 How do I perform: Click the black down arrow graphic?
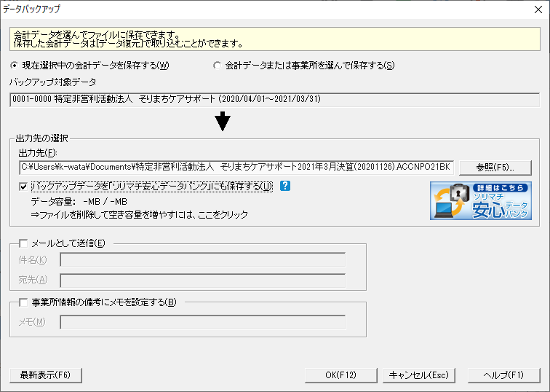(x=223, y=122)
